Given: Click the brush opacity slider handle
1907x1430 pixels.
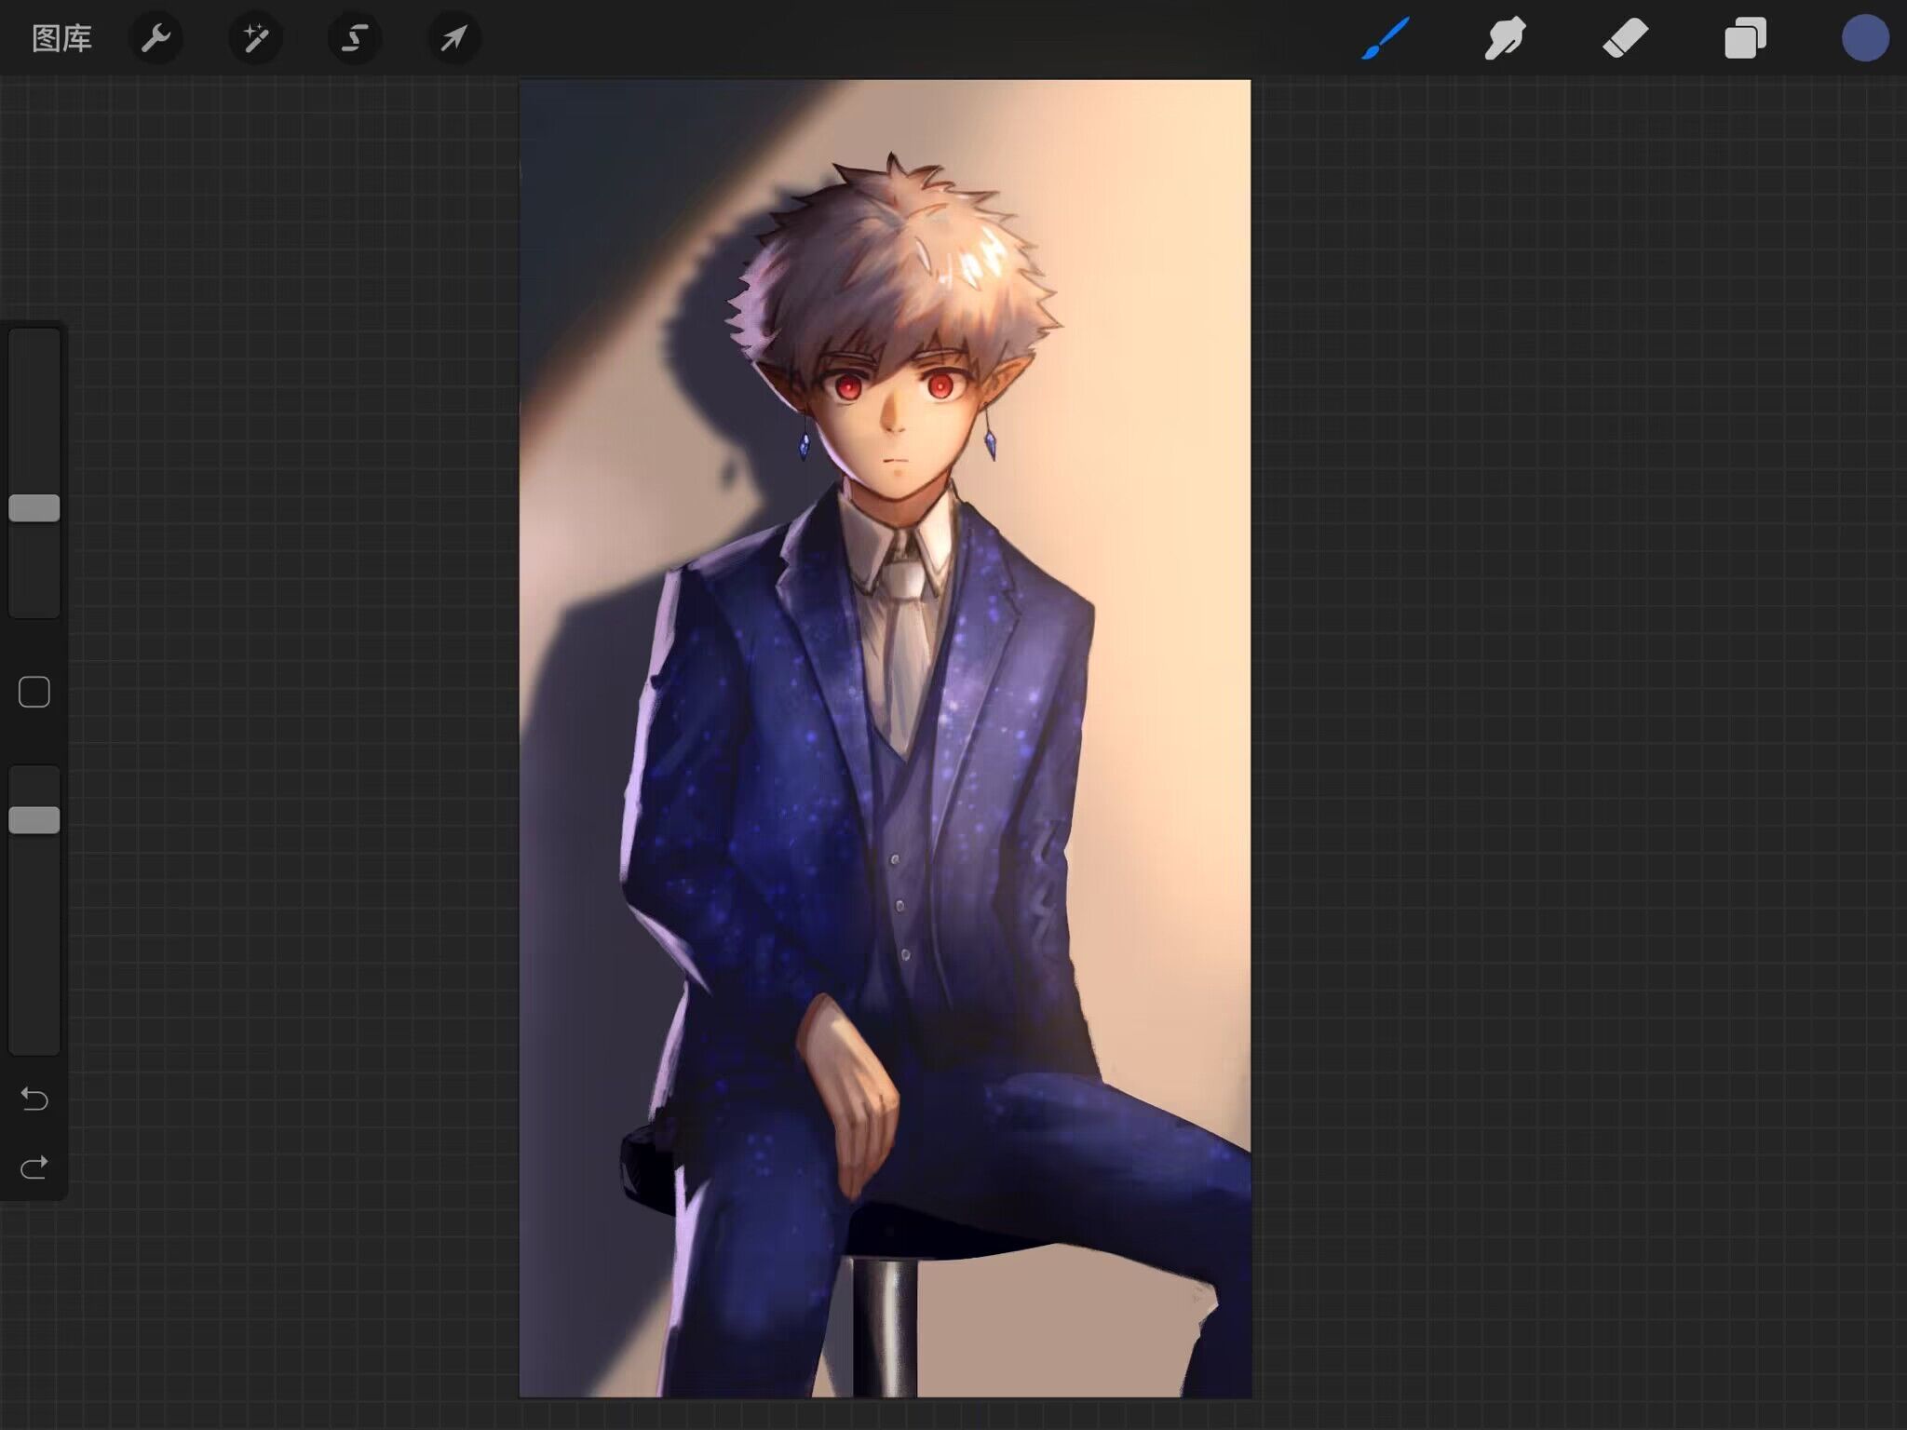Looking at the screenshot, I should coord(34,820).
